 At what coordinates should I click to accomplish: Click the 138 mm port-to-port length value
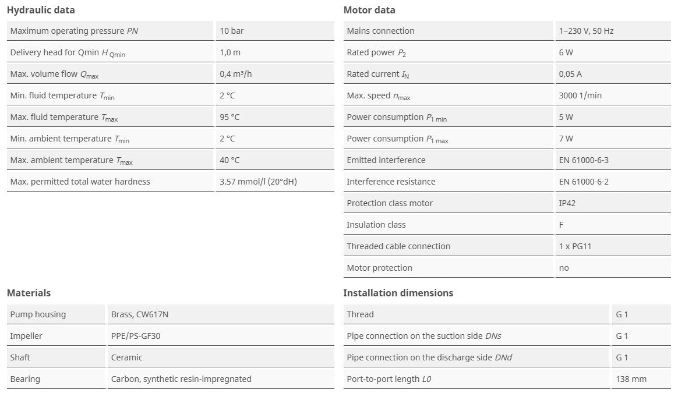point(631,379)
